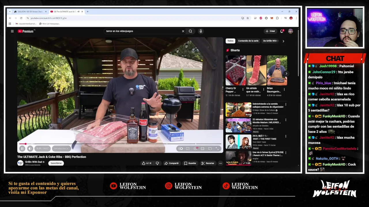Select the Contenido de la serie chip
The width and height of the screenshot is (369, 207).
click(248, 41)
